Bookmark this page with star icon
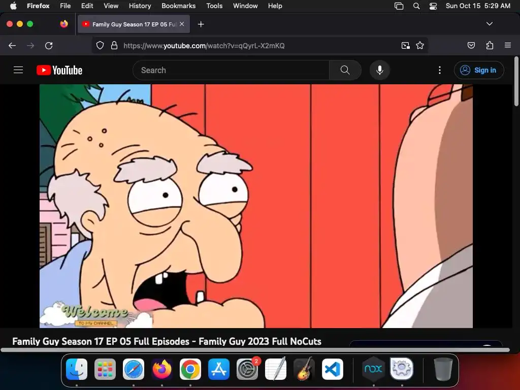This screenshot has height=390, width=520. coord(420,45)
